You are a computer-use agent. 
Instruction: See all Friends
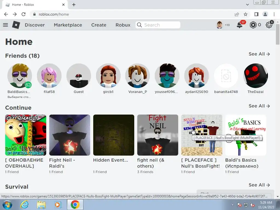259,54
